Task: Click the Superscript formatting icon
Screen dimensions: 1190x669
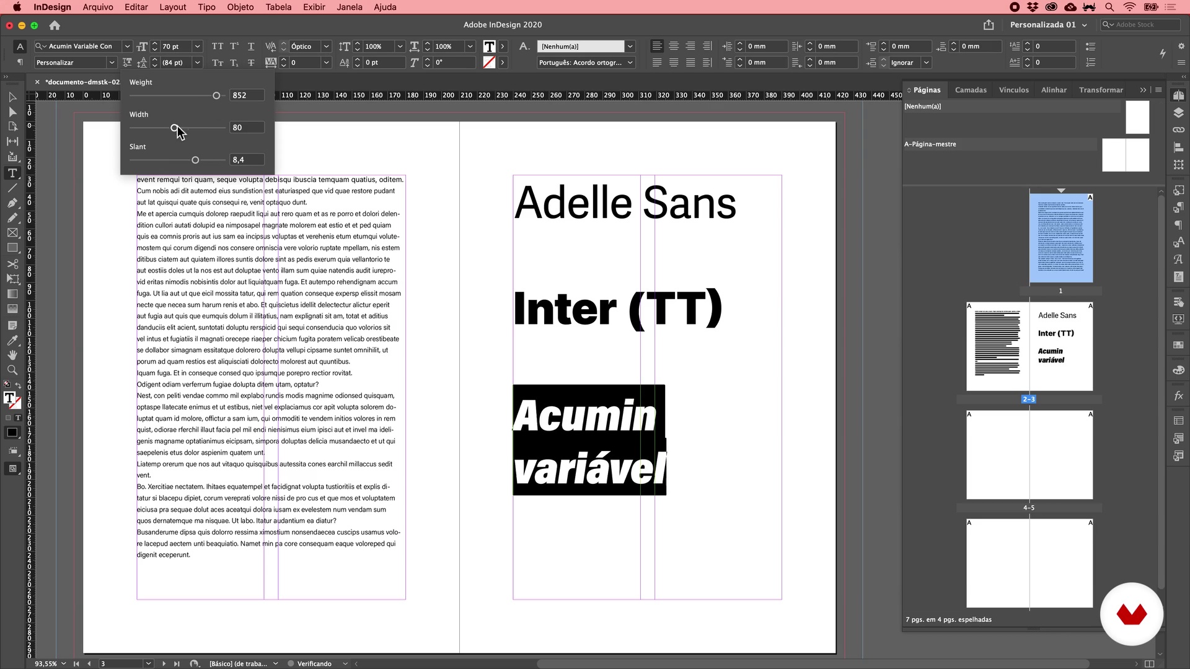Action: point(234,46)
